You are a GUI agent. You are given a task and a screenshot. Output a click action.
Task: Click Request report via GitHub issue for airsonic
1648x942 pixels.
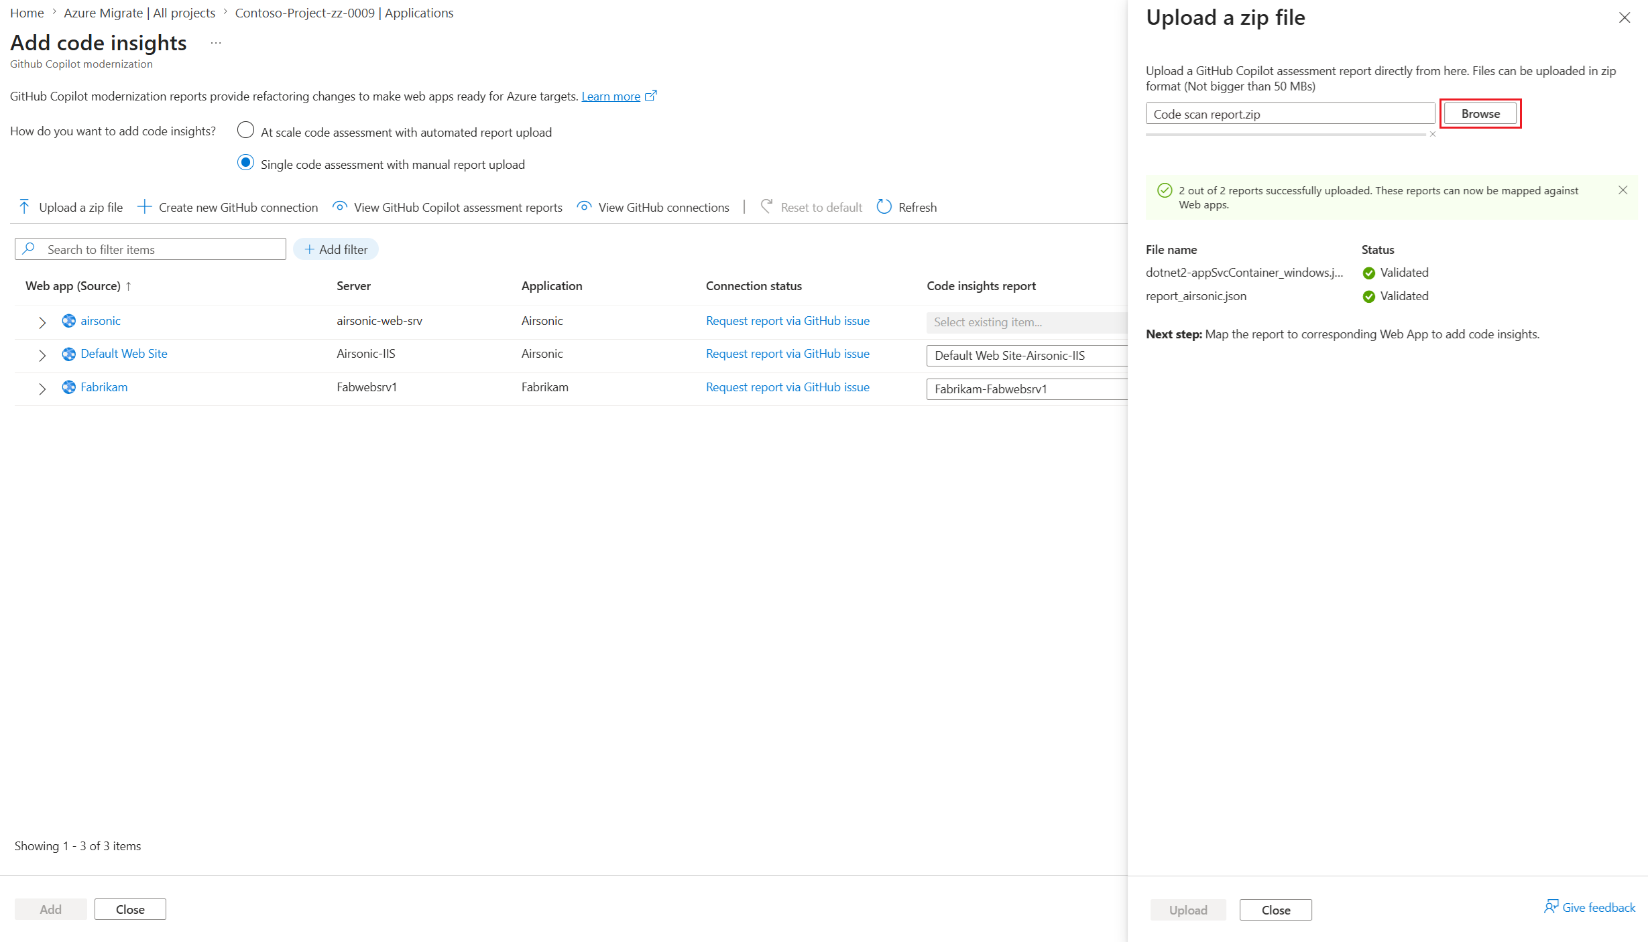tap(788, 321)
